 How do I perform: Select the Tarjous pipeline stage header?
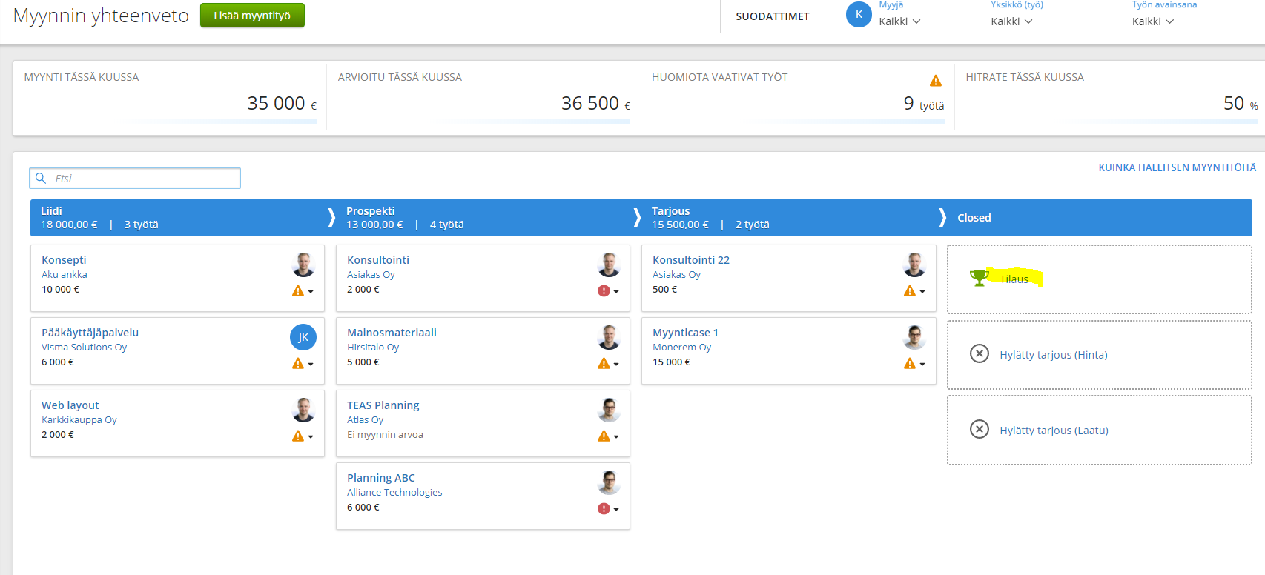pos(793,218)
